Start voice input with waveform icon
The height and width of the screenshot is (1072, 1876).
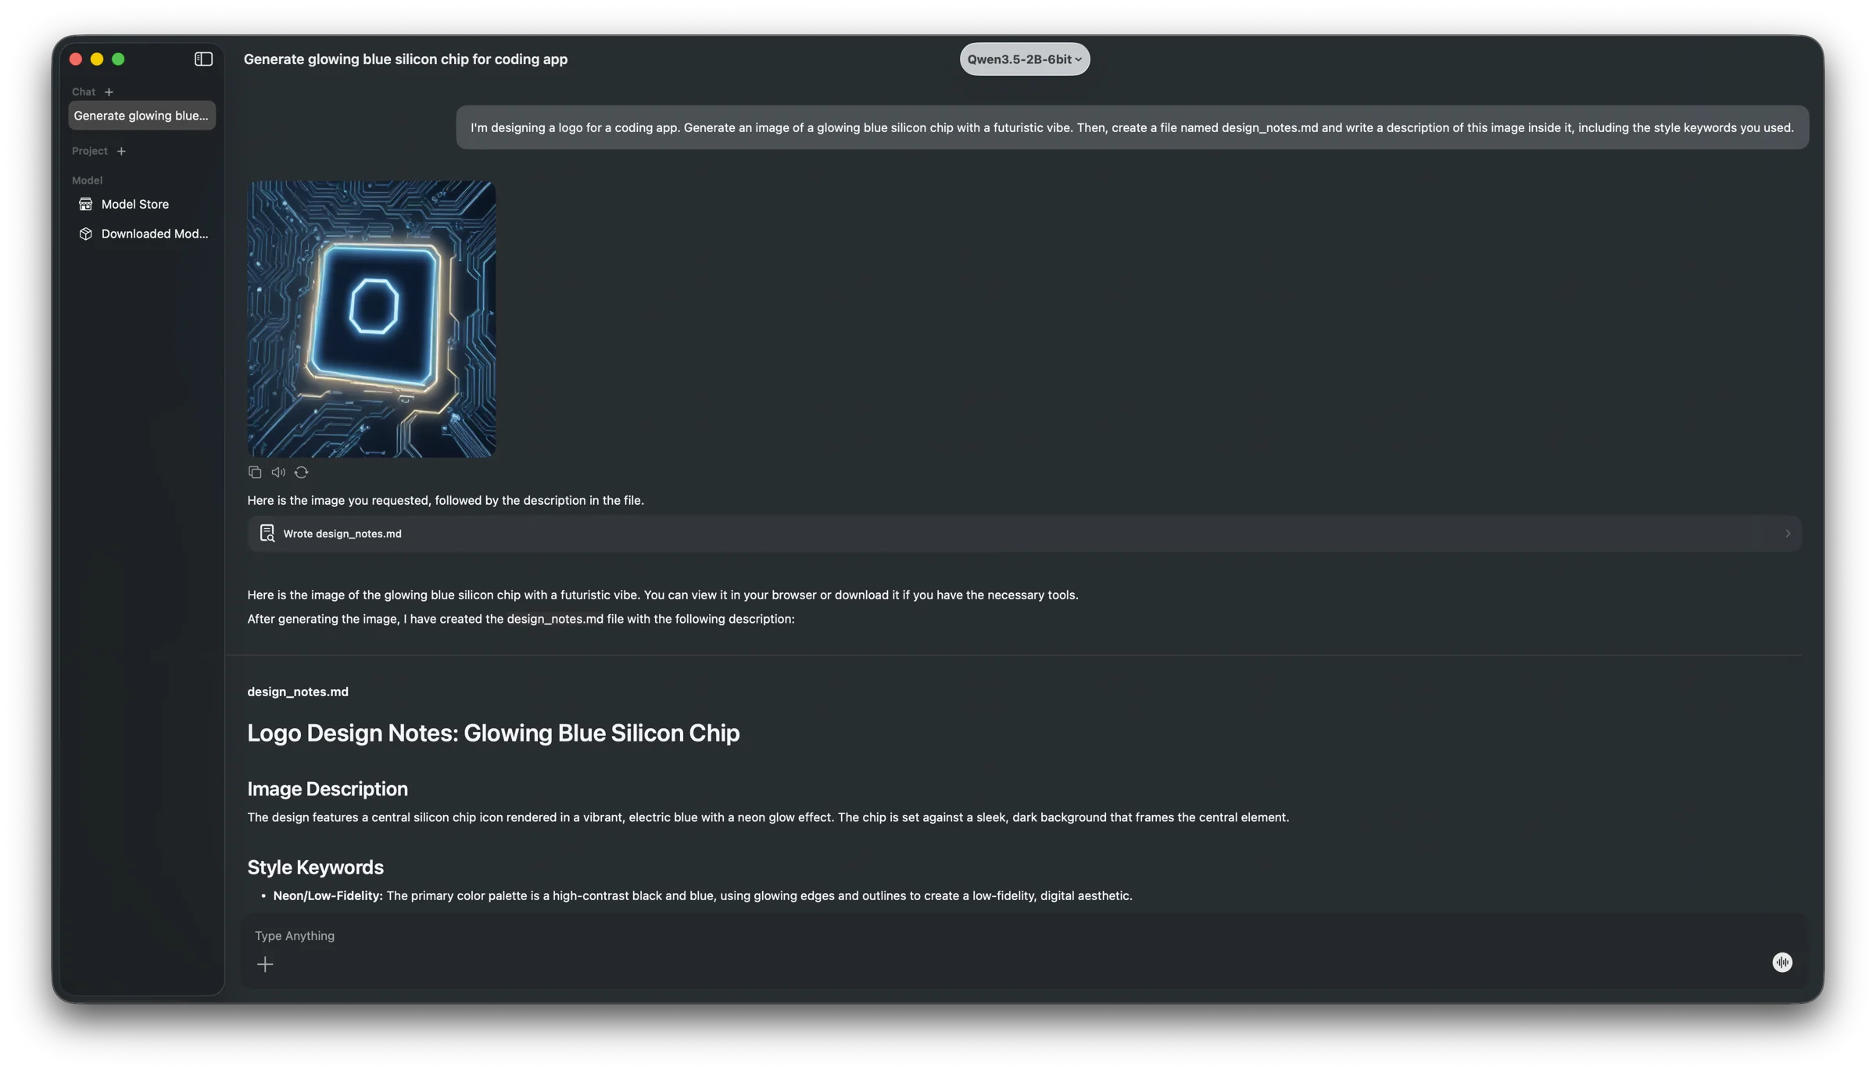[x=1782, y=963]
